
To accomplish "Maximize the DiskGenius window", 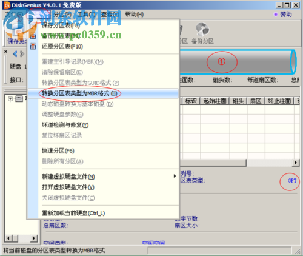I will 287,5.
